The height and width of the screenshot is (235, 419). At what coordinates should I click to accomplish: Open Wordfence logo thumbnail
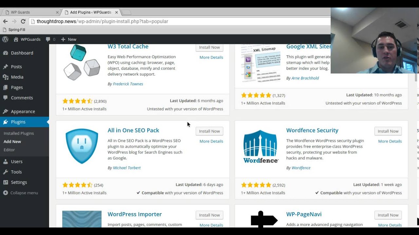261,146
